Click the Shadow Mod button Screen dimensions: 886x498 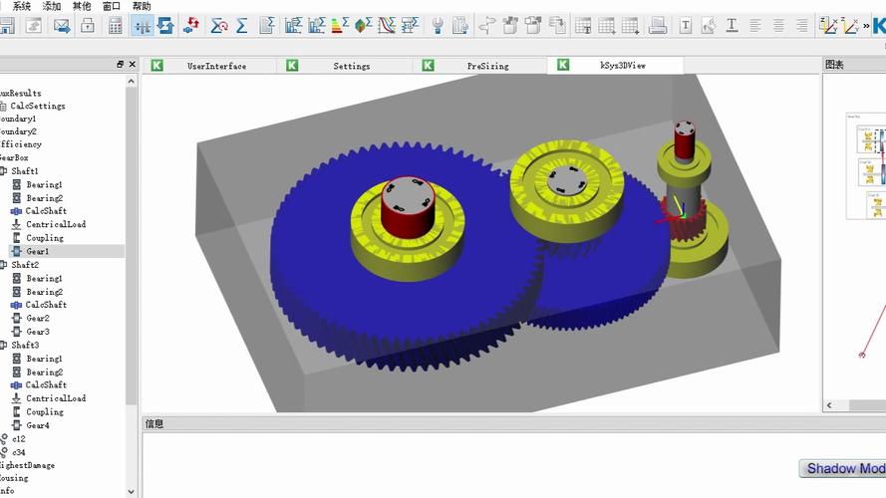coord(844,468)
